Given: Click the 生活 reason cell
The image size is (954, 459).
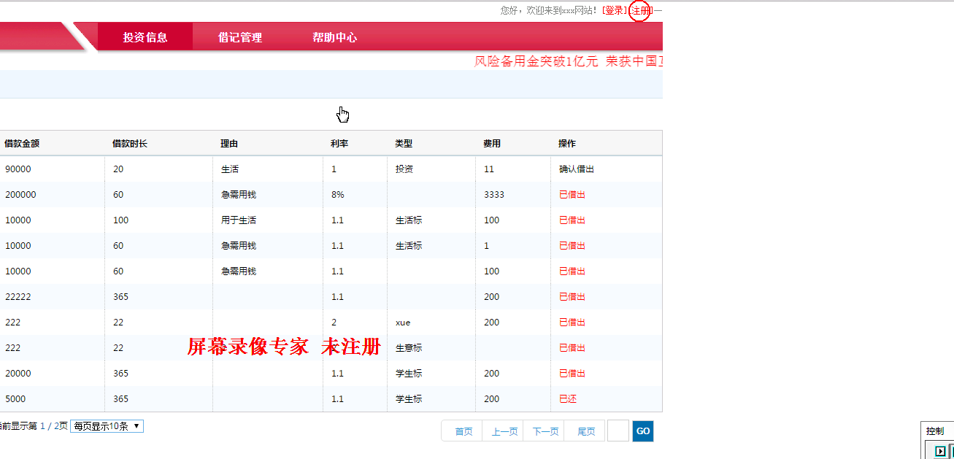Looking at the screenshot, I should pyautogui.click(x=230, y=169).
